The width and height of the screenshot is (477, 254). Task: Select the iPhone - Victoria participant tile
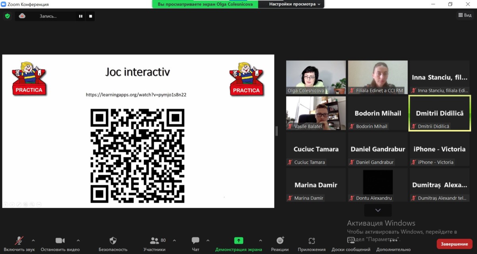(439, 149)
